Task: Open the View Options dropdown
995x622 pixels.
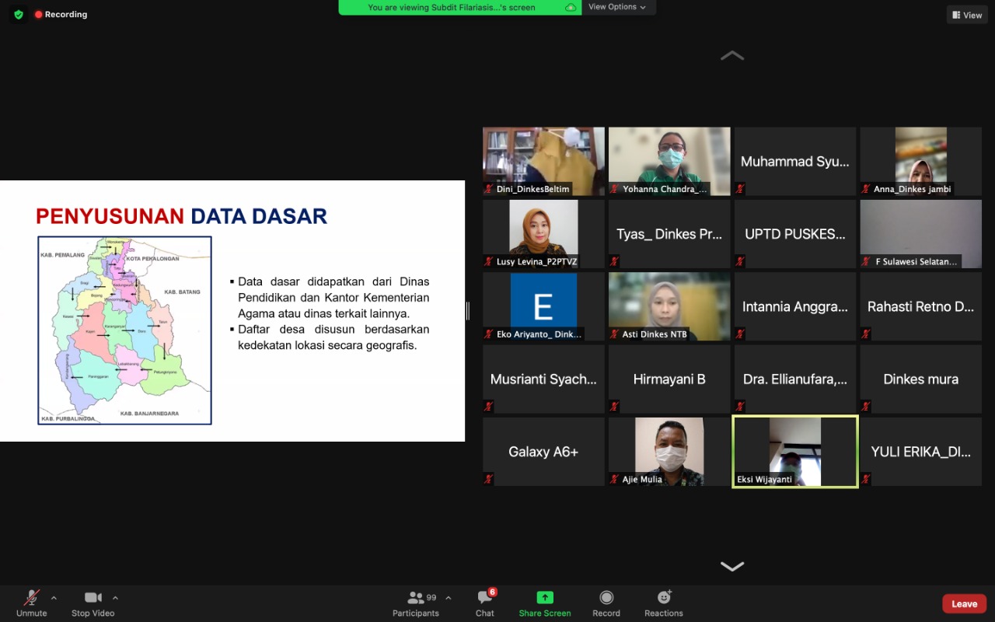Action: click(x=617, y=7)
